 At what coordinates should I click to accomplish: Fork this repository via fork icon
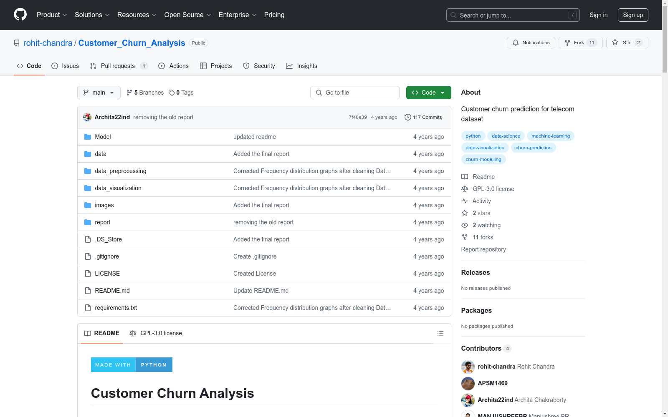(x=580, y=43)
